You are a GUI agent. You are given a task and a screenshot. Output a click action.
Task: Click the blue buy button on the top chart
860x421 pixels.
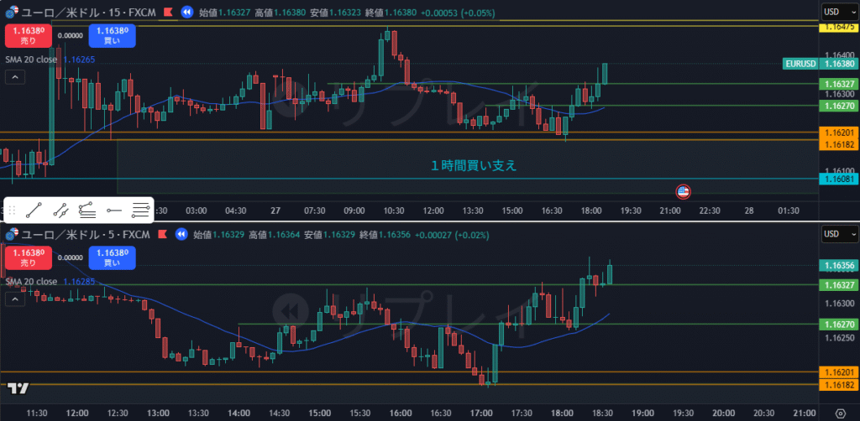click(x=111, y=35)
